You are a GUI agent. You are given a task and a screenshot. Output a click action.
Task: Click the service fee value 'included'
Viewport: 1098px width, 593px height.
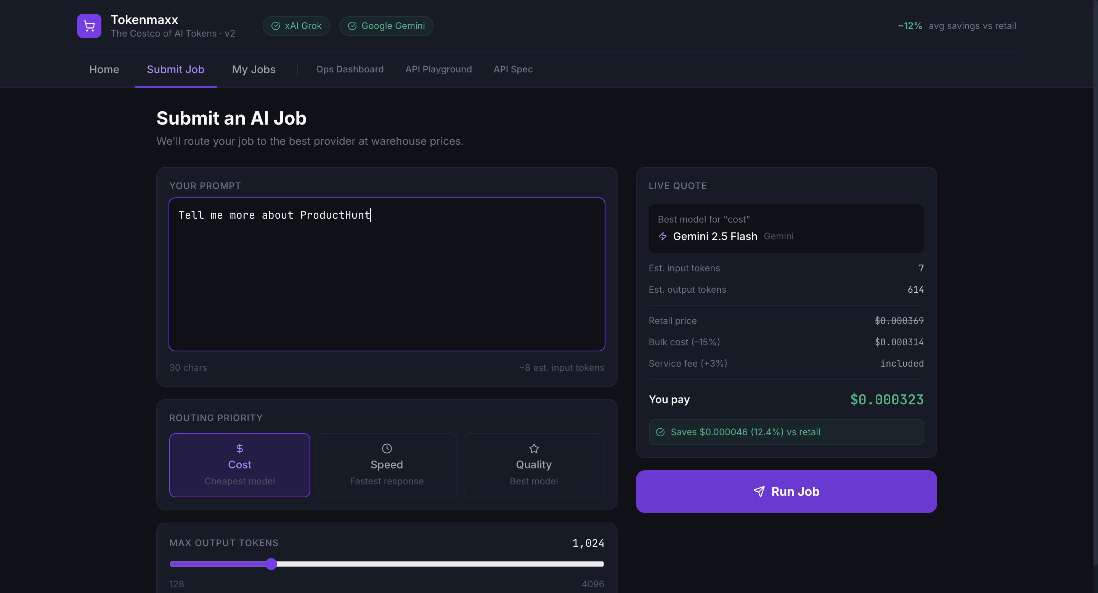coord(902,363)
